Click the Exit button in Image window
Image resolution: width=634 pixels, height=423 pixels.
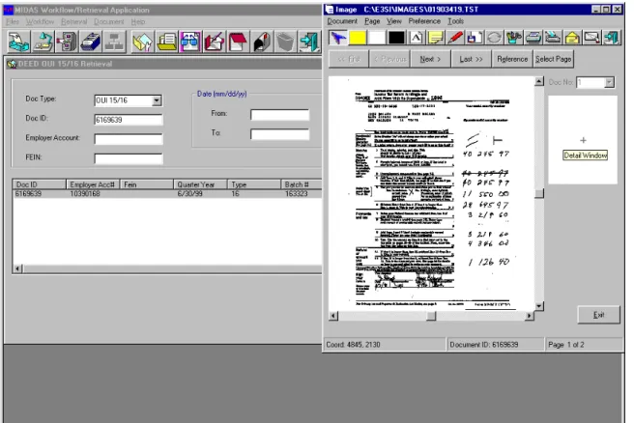[x=598, y=315]
